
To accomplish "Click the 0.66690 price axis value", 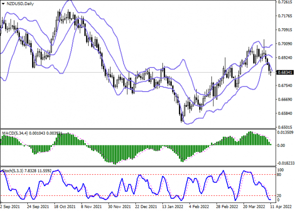I will coord(285,100).
